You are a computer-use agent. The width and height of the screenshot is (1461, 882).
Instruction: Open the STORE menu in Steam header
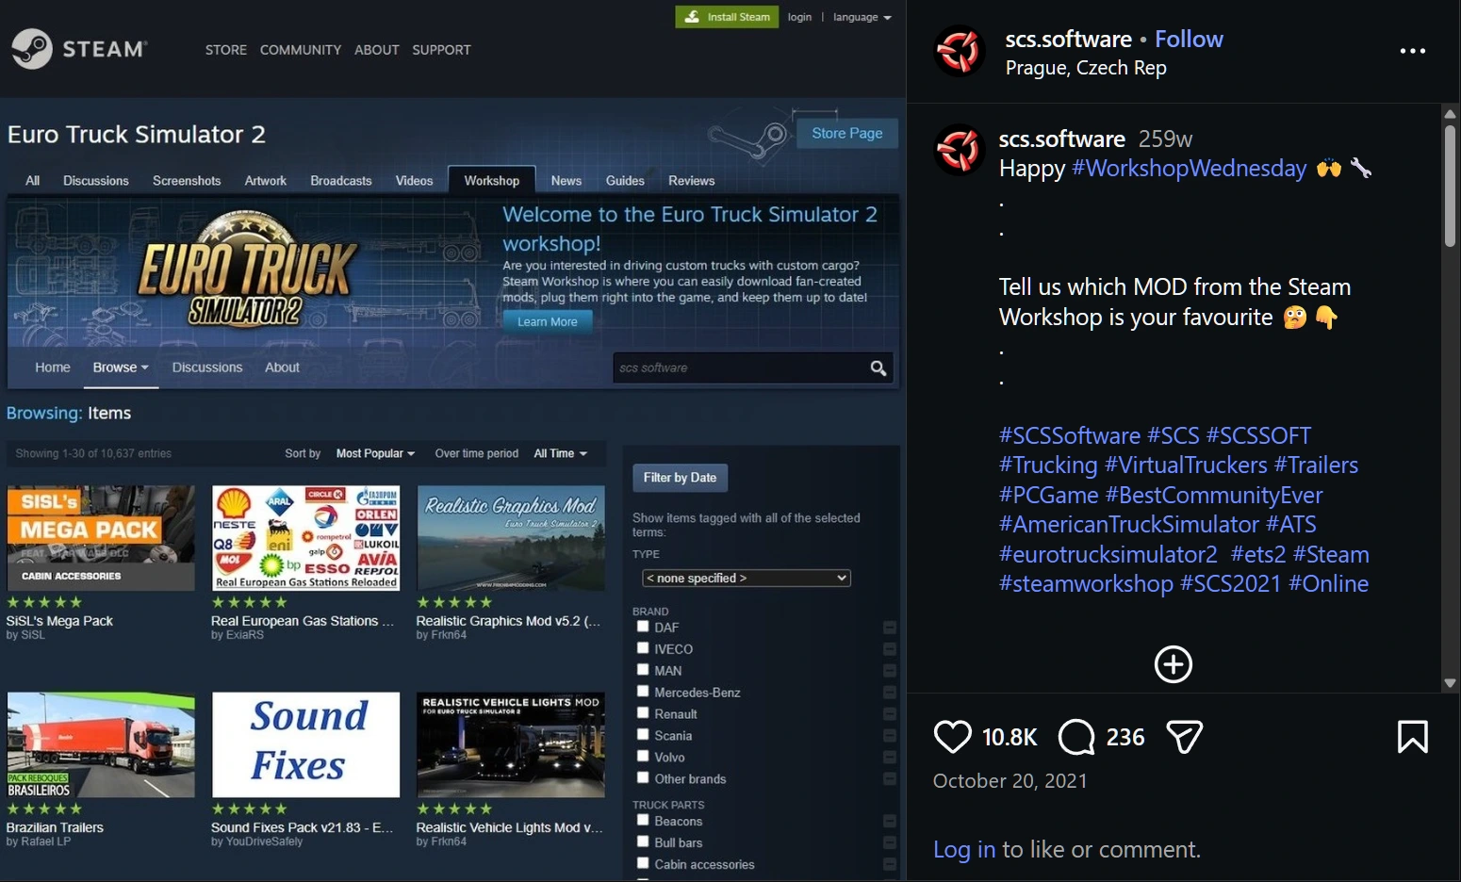(226, 50)
